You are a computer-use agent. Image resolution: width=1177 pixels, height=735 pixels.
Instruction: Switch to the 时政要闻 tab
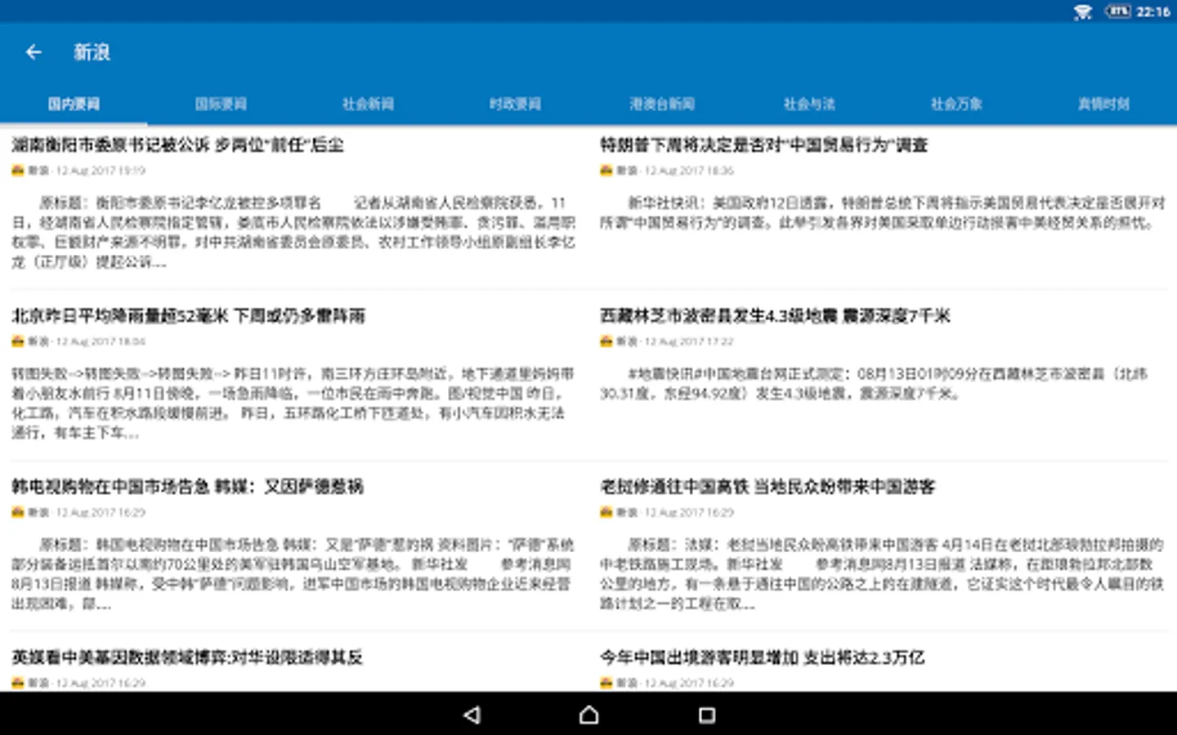[515, 104]
